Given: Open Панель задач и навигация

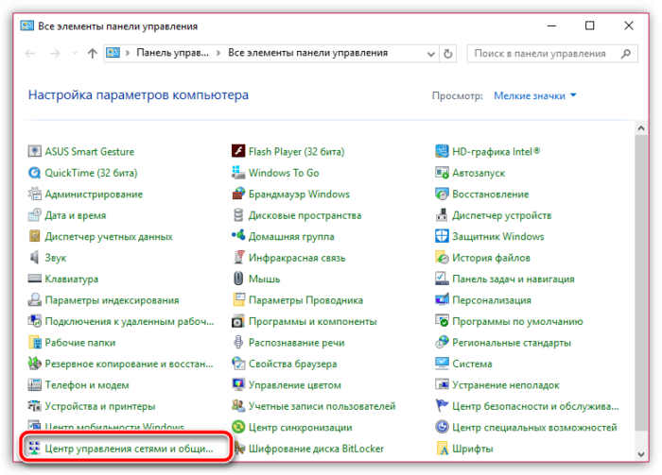Looking at the screenshot, I should click(513, 279).
